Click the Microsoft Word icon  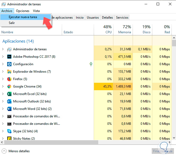[9, 109]
